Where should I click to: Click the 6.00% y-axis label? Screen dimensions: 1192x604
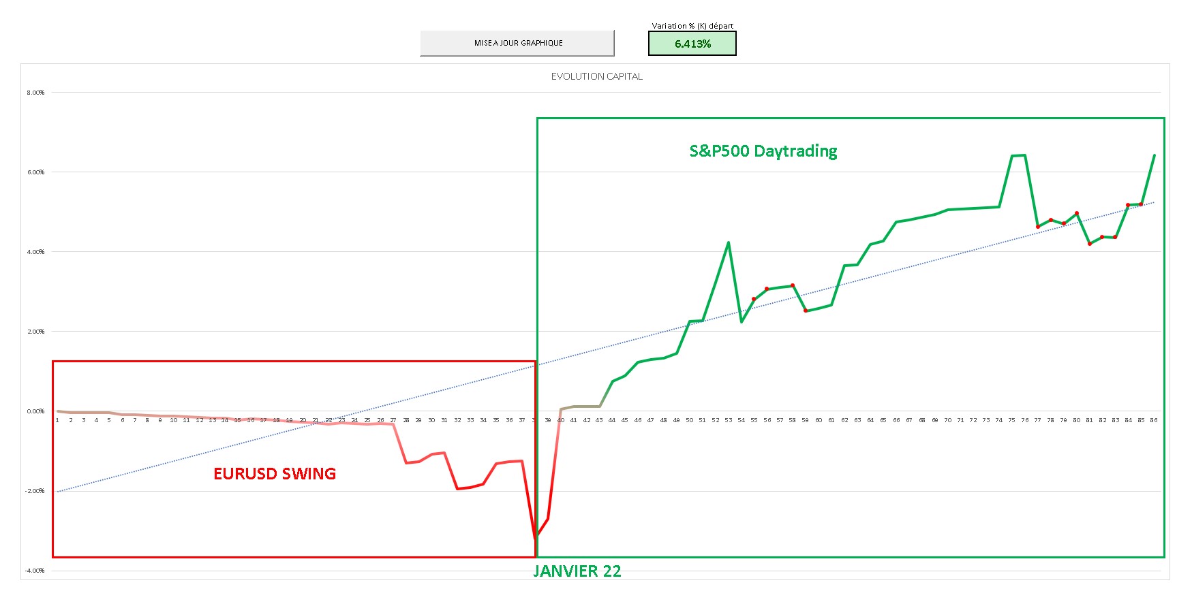point(35,172)
